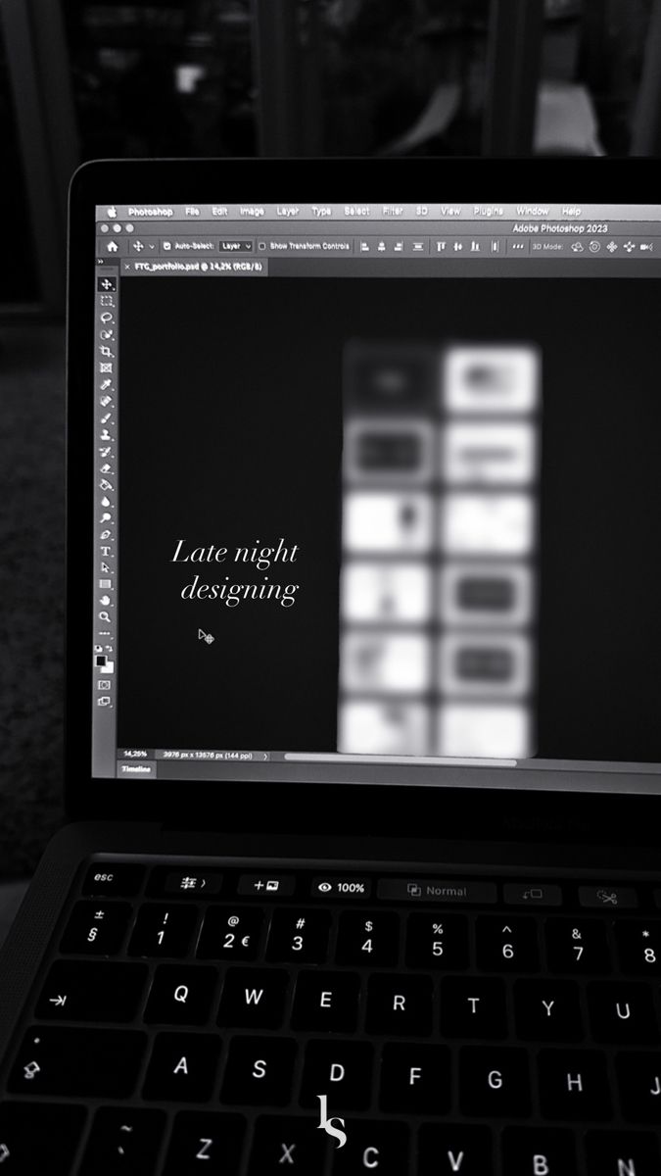Viewport: 661px width, 1176px height.
Task: Select the Paint Bucket tool
Action: (x=107, y=485)
